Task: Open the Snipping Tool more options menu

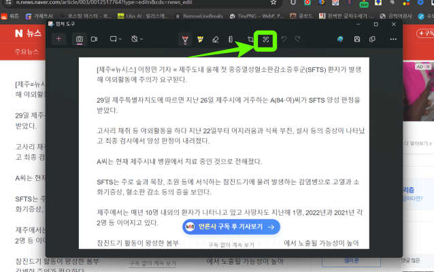Action: click(393, 39)
